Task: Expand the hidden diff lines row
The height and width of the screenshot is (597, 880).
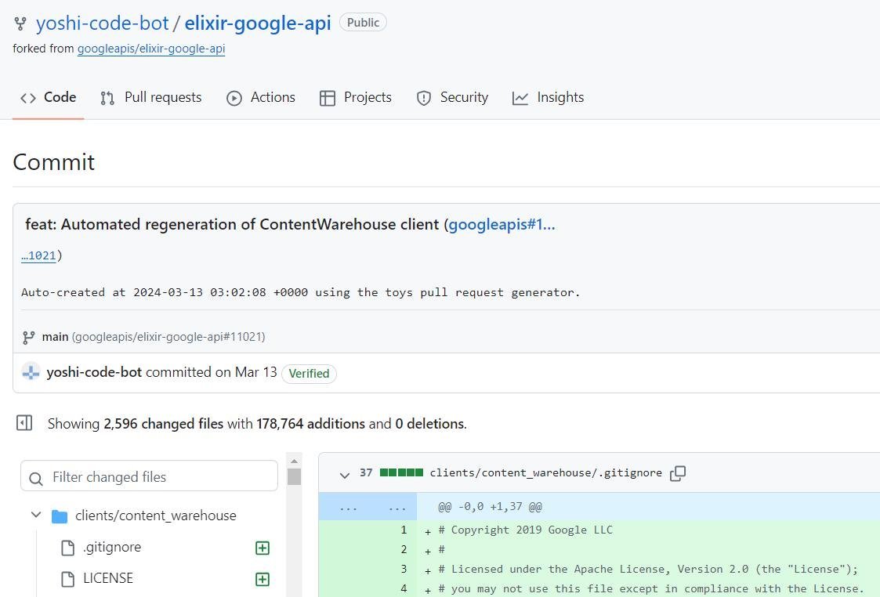Action: click(368, 507)
